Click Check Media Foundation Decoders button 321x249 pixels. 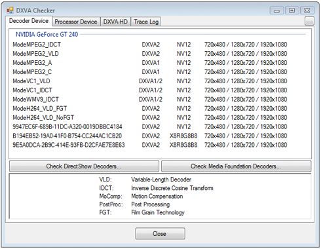coord(236,166)
